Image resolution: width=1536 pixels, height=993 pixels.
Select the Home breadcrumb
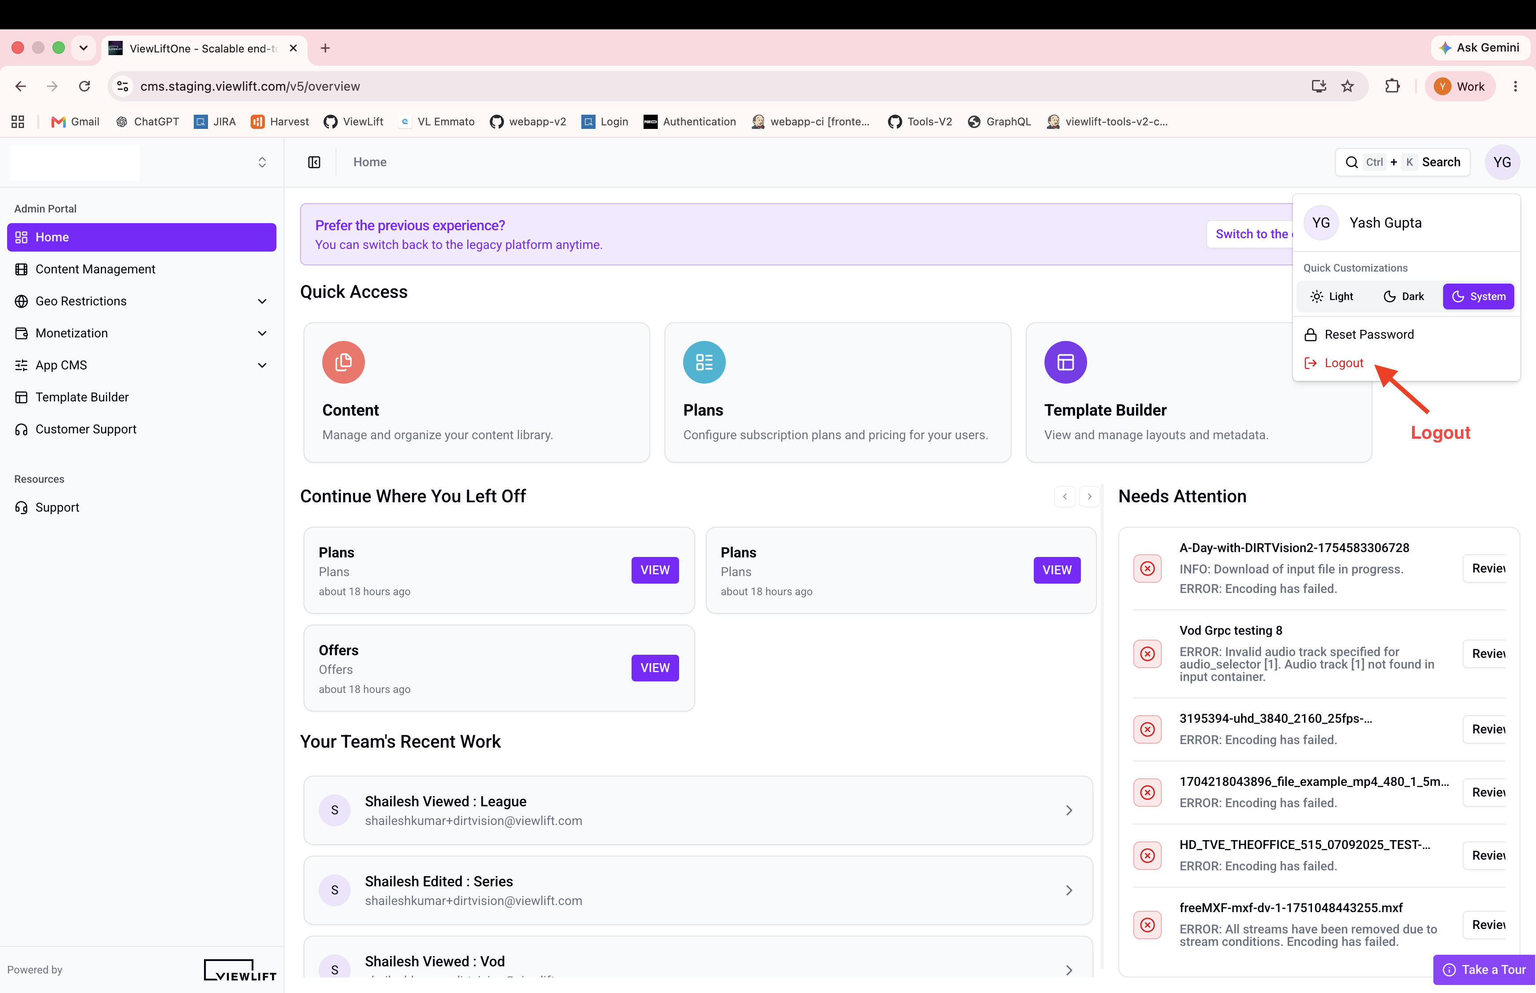(370, 163)
